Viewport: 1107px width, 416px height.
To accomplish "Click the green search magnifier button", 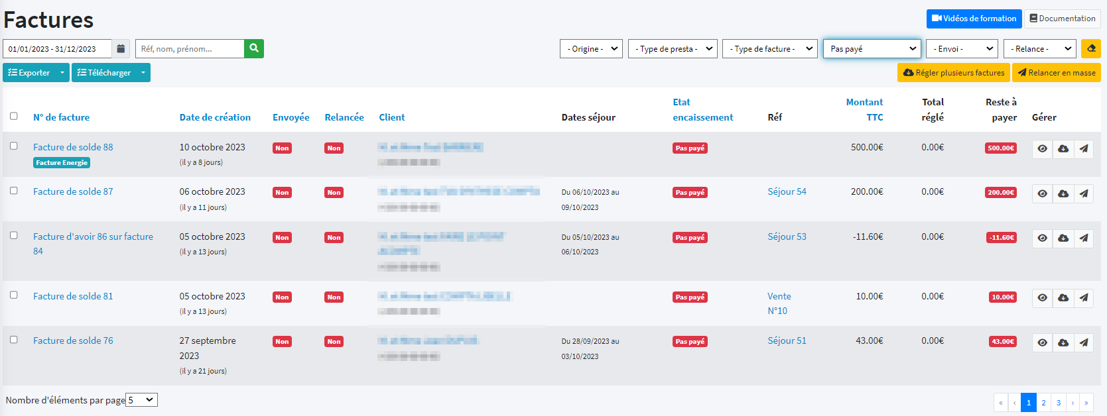I will (x=254, y=48).
